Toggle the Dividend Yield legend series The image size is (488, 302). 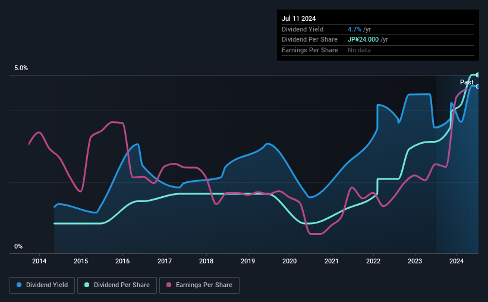point(42,285)
